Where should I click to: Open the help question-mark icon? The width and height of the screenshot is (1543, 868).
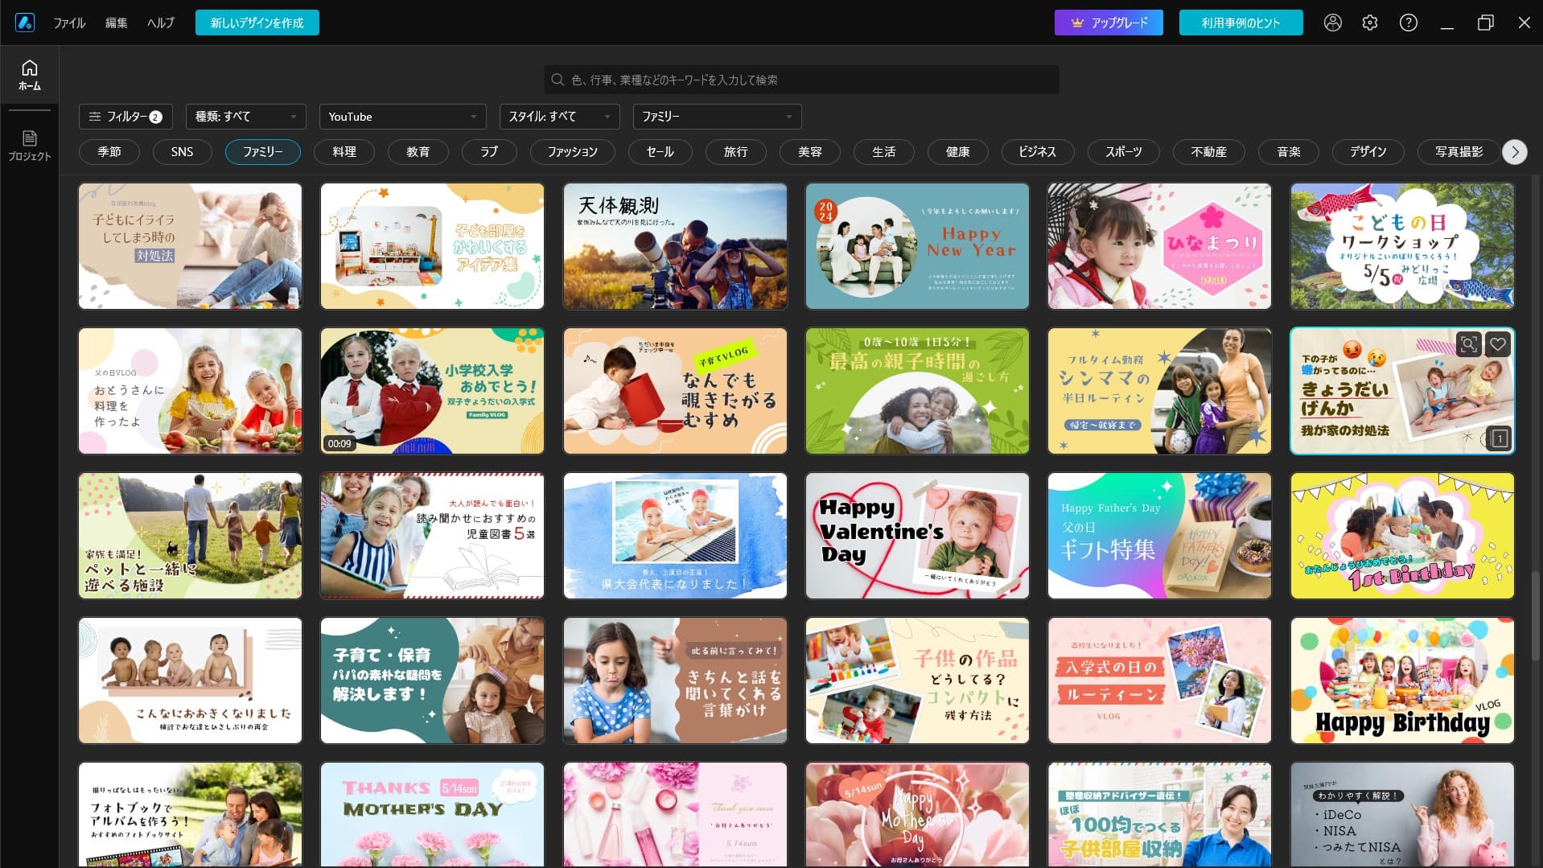pyautogui.click(x=1407, y=23)
